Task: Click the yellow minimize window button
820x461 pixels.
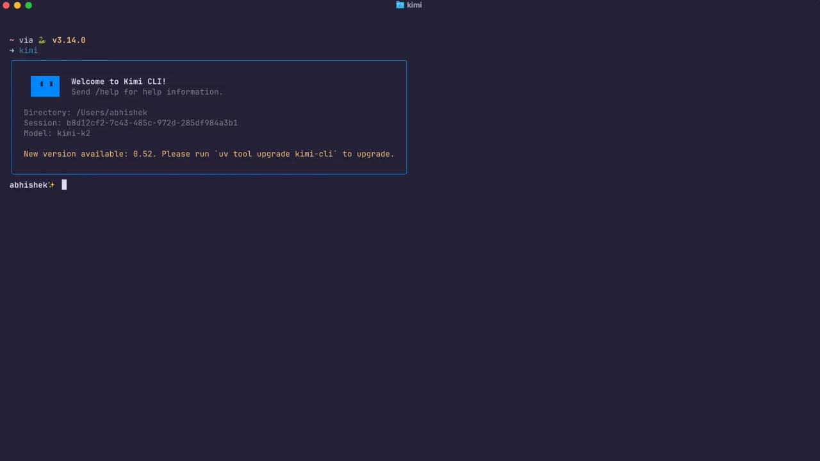Action: [17, 5]
